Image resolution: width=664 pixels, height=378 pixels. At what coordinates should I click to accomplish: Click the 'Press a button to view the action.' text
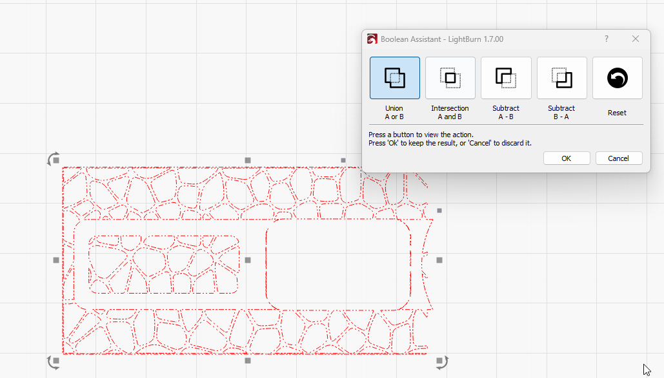[x=421, y=135]
